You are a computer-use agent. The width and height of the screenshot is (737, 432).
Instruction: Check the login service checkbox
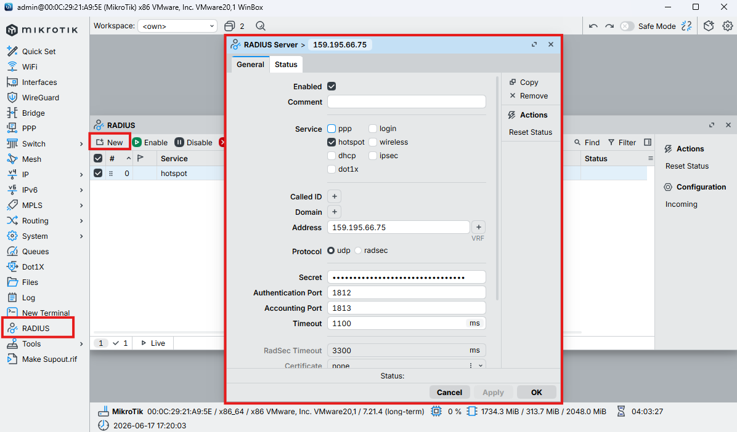pos(373,129)
